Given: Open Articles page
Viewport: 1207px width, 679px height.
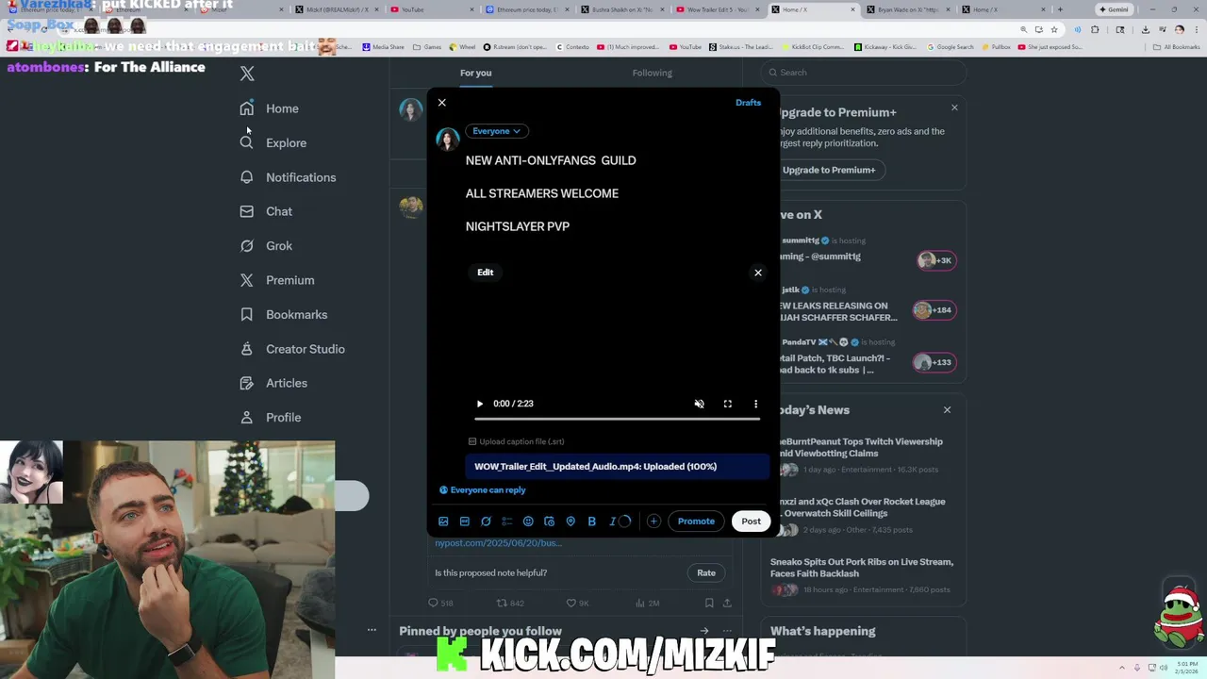Looking at the screenshot, I should click(x=273, y=383).
